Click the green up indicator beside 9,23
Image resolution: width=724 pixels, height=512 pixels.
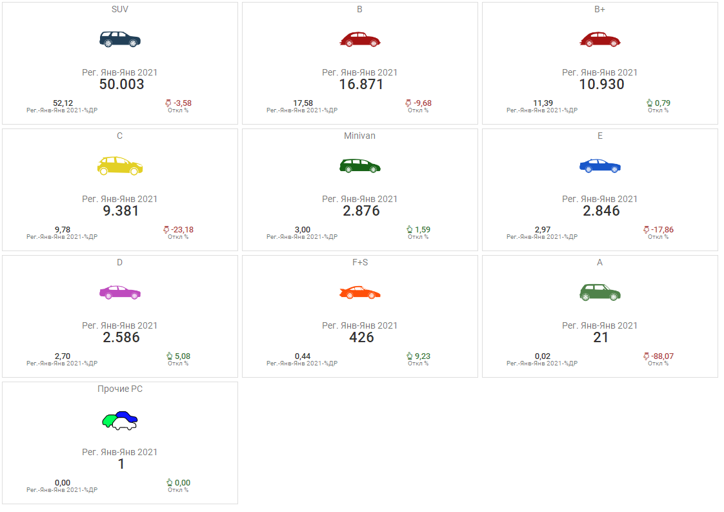409,356
